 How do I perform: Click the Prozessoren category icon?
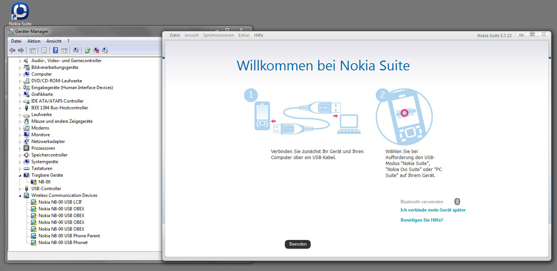tap(27, 148)
